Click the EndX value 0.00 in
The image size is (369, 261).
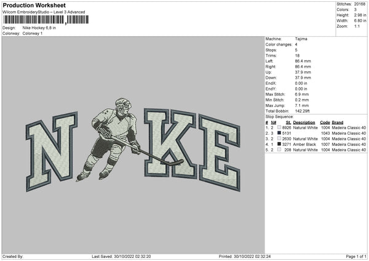(301, 83)
